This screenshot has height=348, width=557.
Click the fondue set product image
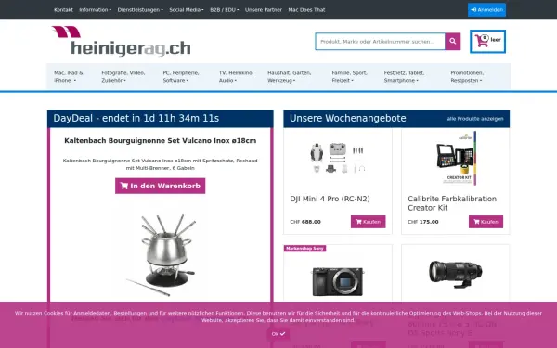(161, 254)
